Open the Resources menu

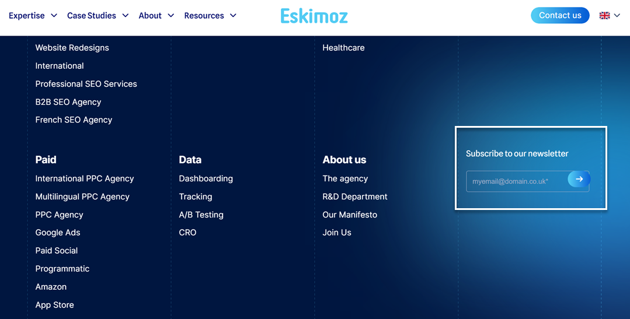204,16
